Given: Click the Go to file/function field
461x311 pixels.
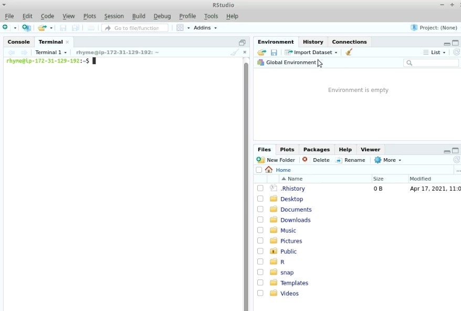Looking at the screenshot, I should (x=135, y=28).
